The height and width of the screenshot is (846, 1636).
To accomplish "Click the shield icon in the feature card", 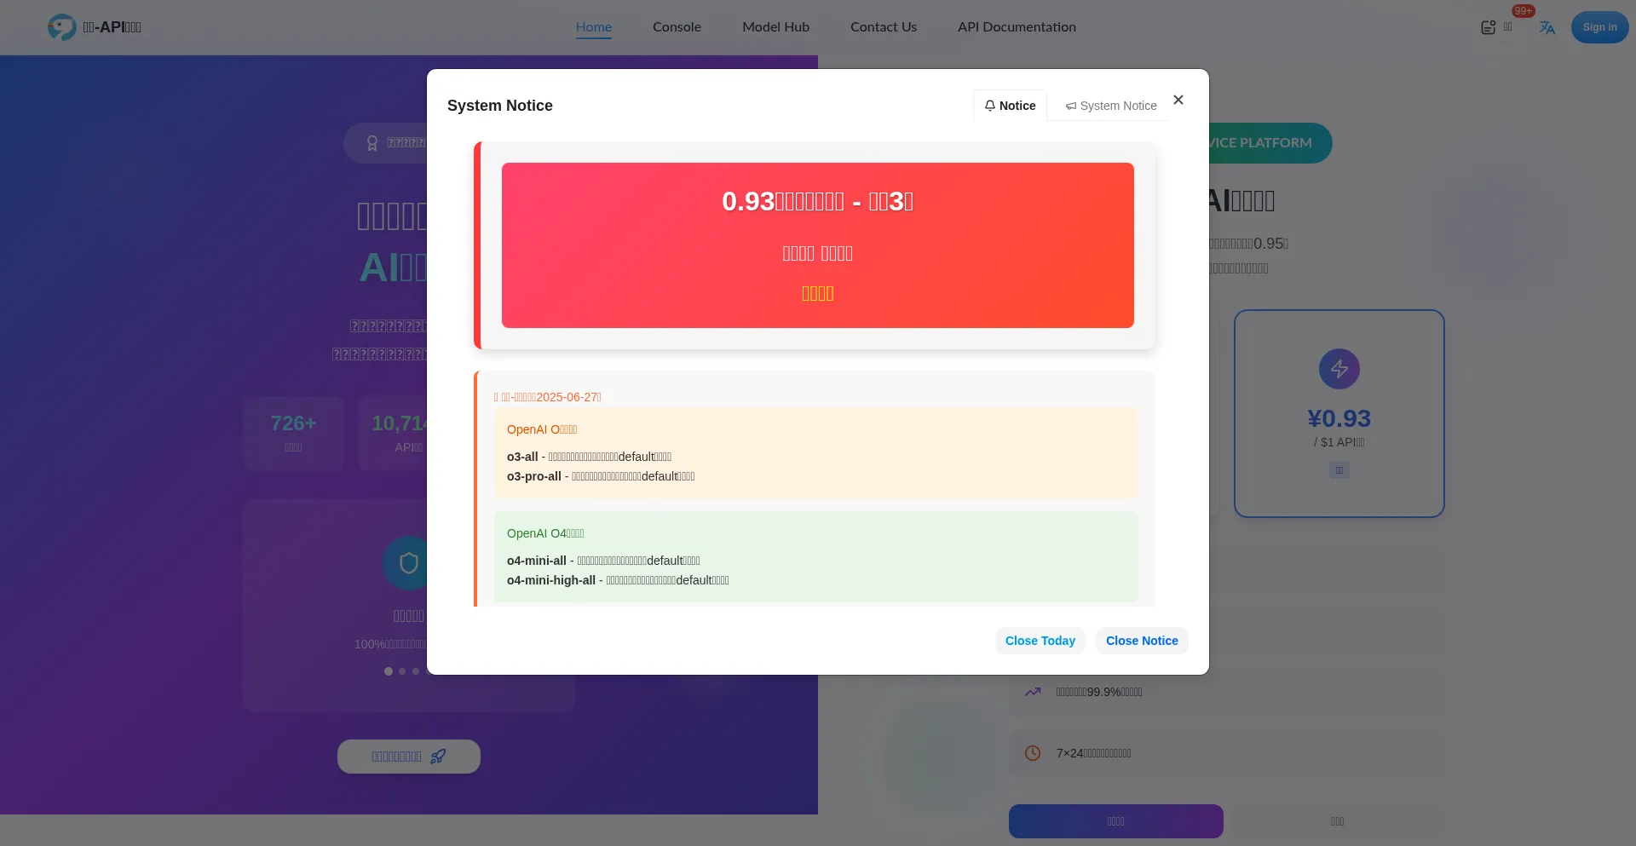I will coord(409,563).
